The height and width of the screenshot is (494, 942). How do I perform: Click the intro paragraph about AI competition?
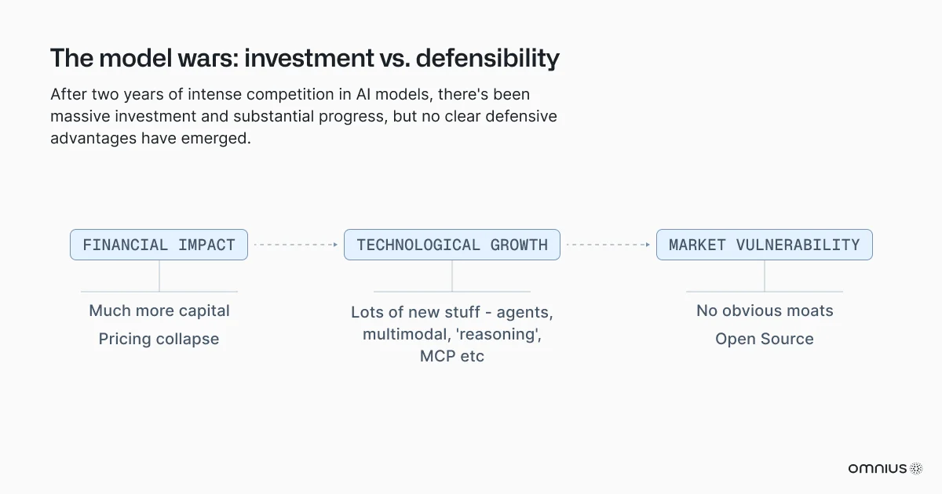[x=304, y=116]
